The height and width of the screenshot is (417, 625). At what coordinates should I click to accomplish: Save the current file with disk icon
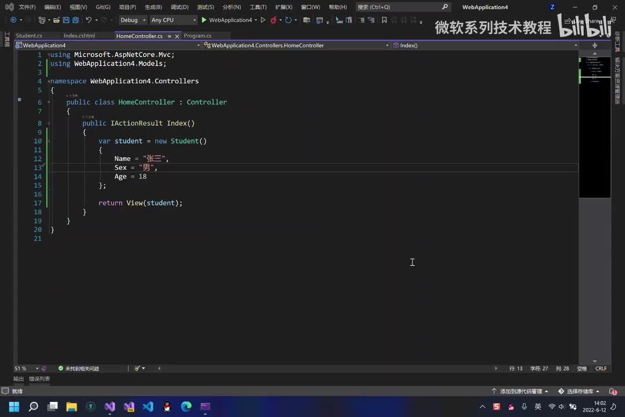66,20
